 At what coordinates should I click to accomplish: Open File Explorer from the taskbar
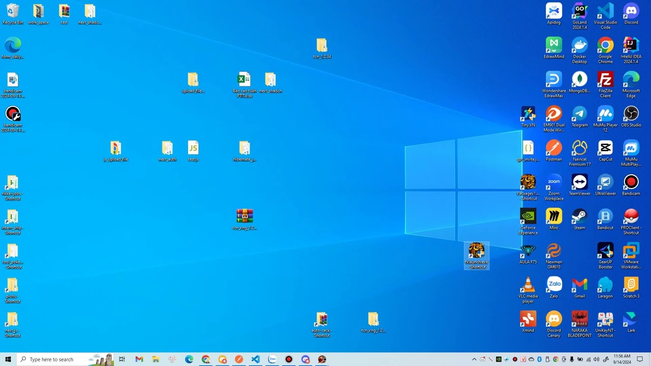(156, 359)
